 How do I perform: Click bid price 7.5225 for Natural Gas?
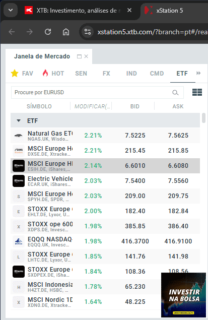135,136
